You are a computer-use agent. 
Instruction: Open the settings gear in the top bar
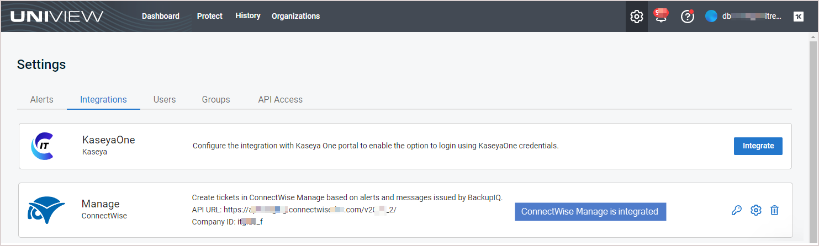(636, 17)
